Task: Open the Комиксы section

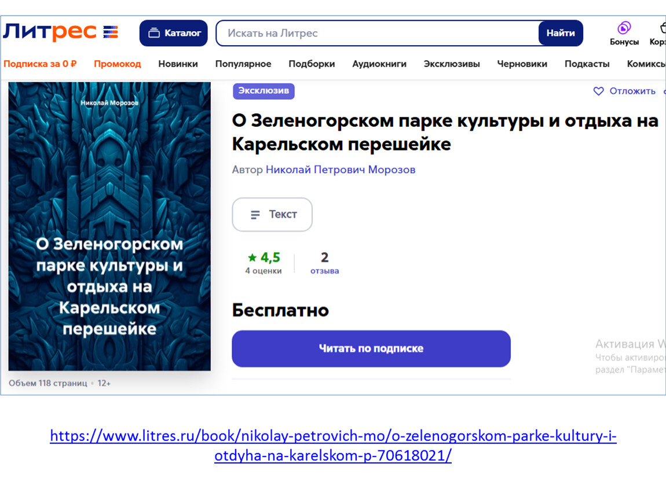Action: [646, 64]
